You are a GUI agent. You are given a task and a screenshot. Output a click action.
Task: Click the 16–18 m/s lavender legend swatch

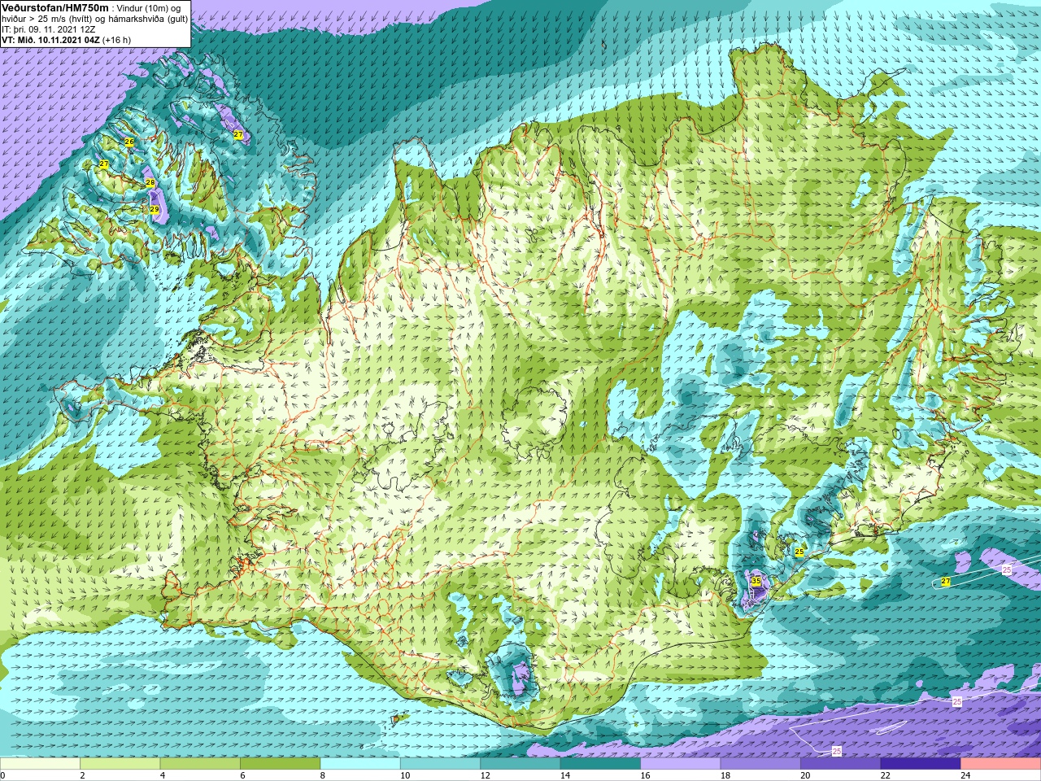[x=681, y=764]
